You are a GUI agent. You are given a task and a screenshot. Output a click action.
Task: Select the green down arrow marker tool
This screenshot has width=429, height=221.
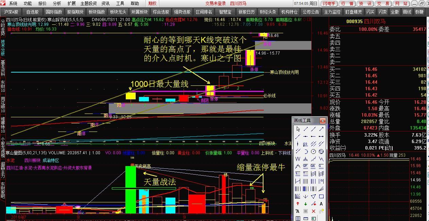305,204
